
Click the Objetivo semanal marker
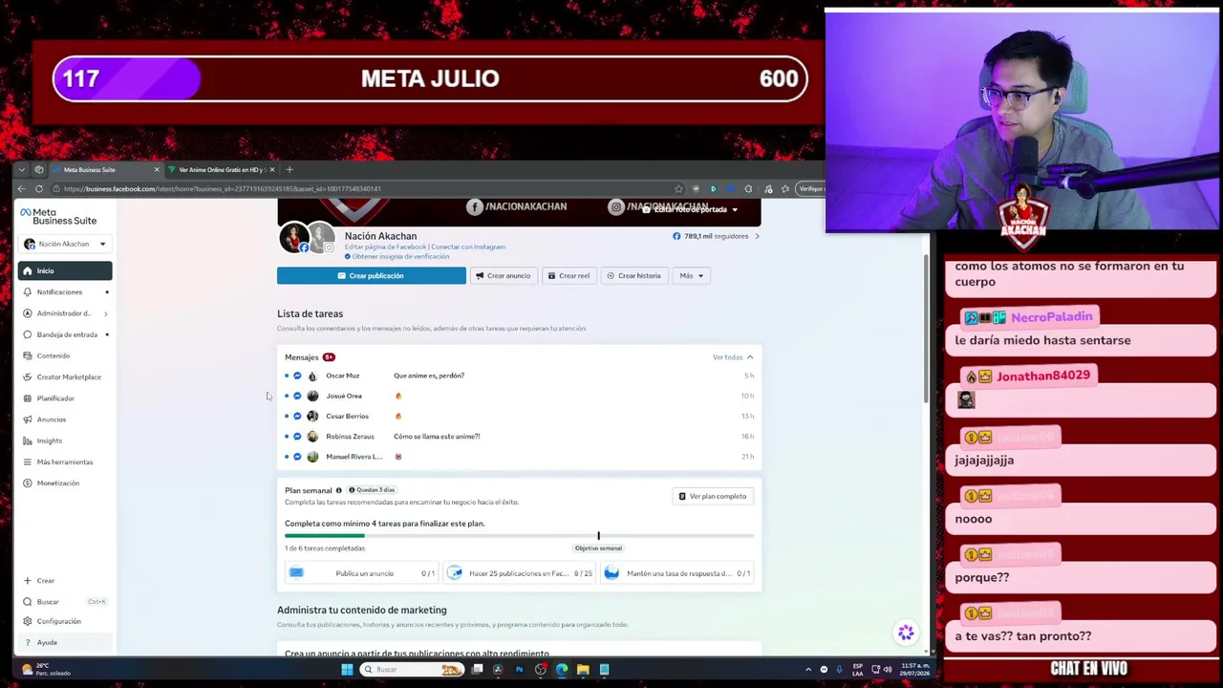(598, 548)
